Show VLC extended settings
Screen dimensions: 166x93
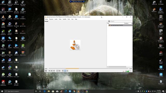59,71
